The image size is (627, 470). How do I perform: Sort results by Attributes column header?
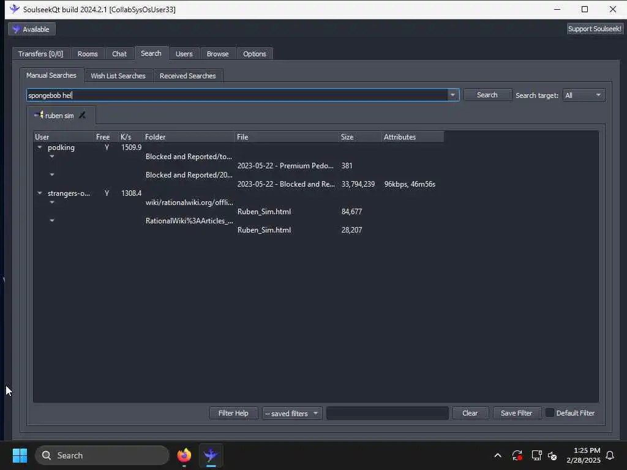[x=413, y=136]
